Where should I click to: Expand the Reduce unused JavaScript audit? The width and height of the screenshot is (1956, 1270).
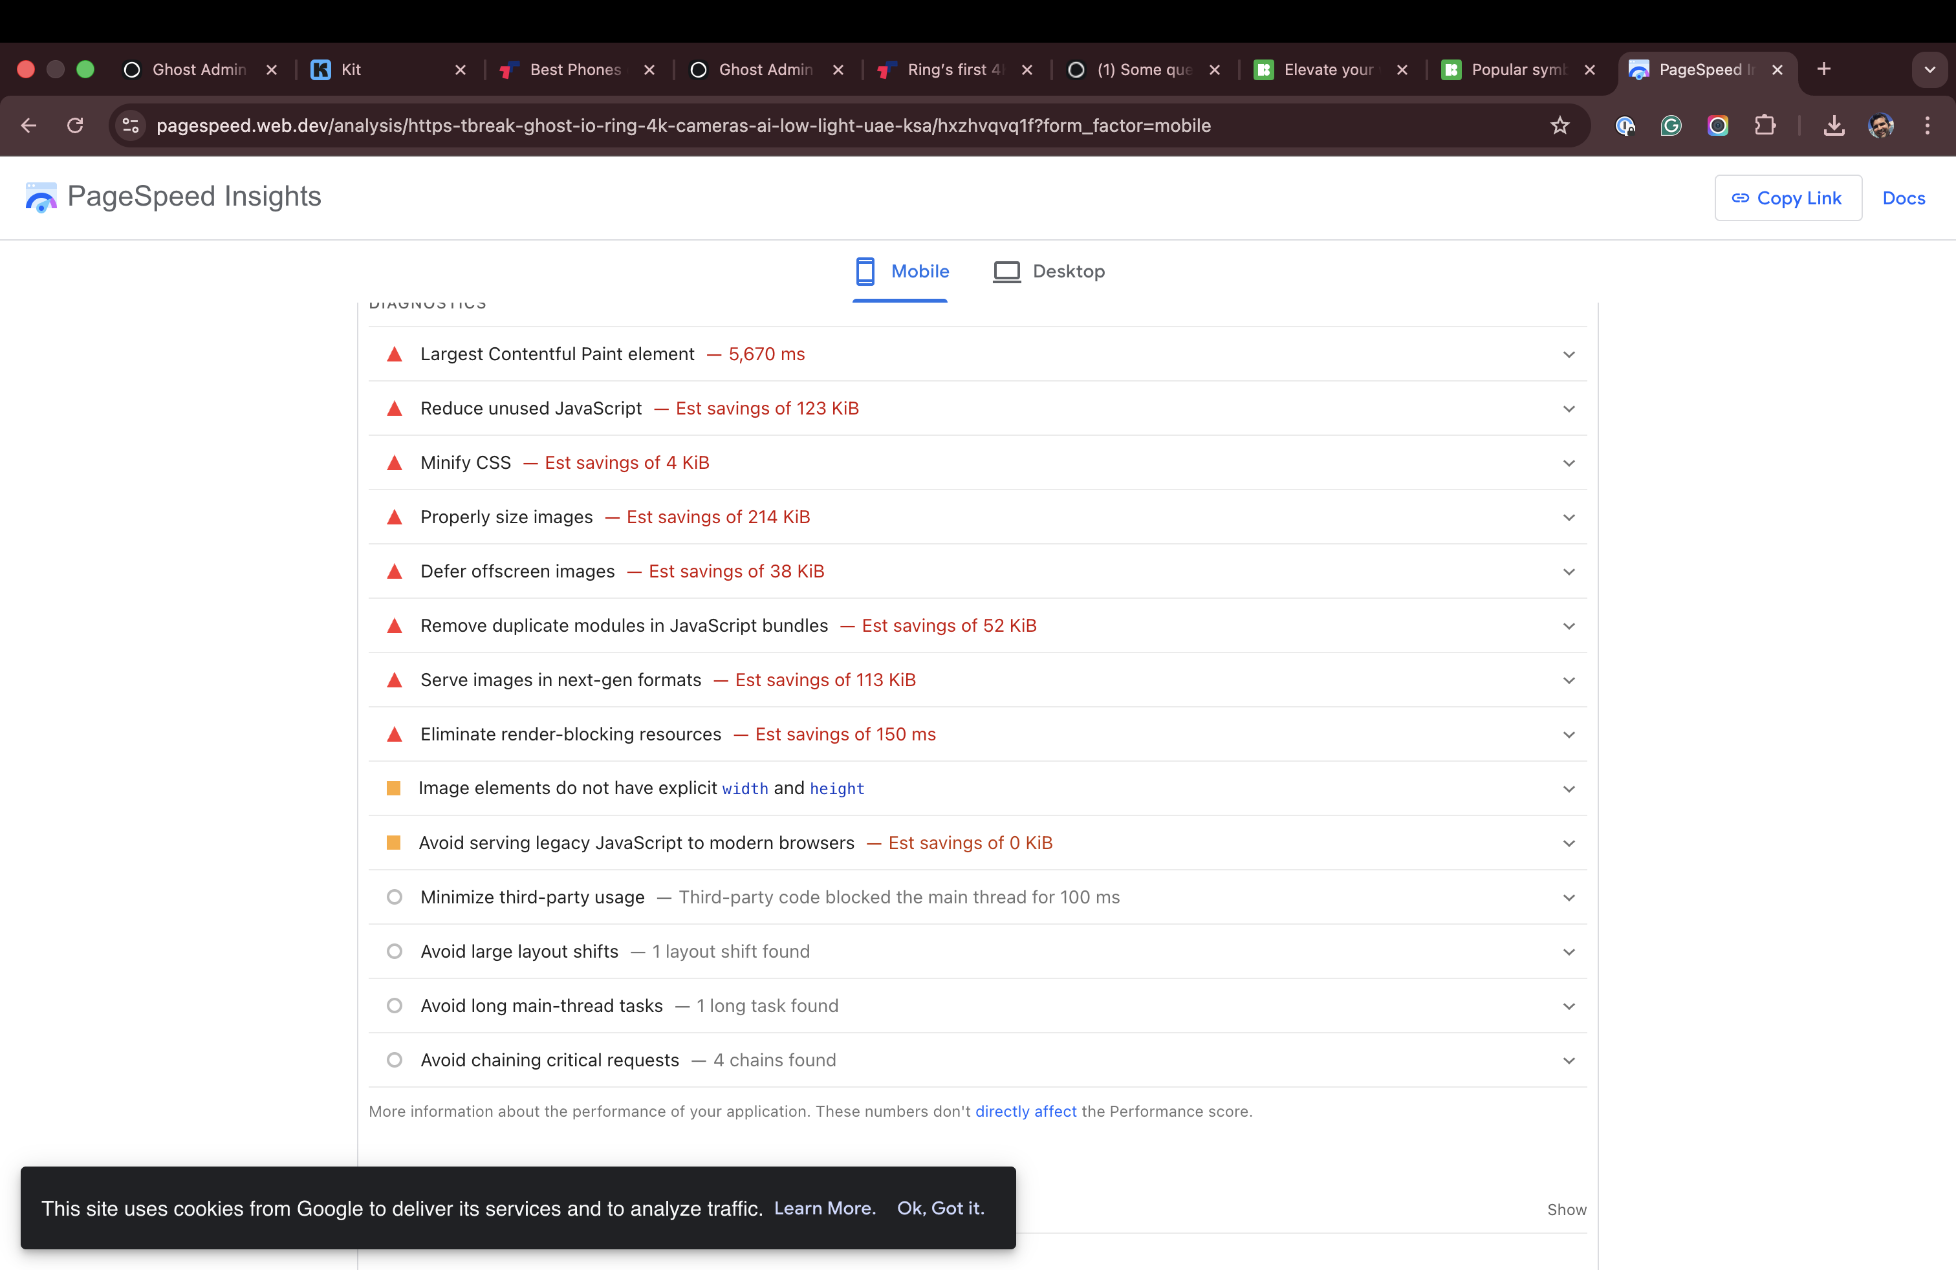[1568, 409]
